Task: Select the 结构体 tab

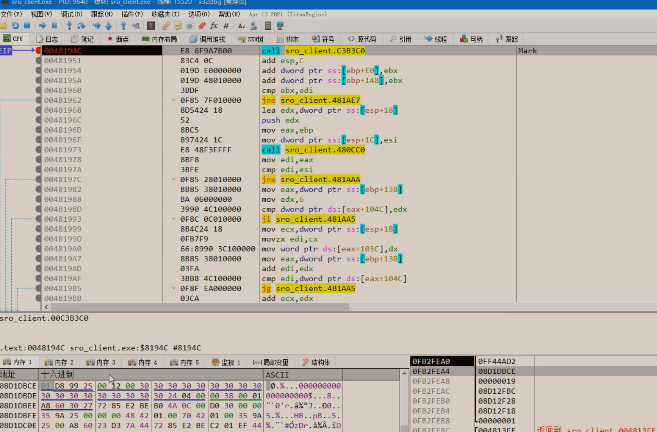Action: 316,362
